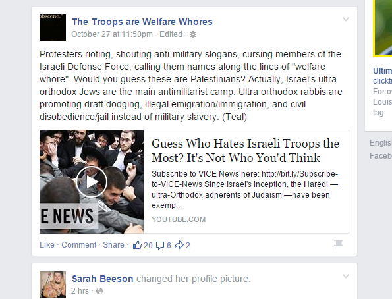Open The Troops are Welfare Whores page
The height and width of the screenshot is (299, 392).
tap(142, 22)
